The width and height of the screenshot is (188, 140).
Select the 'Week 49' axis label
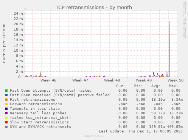(144, 80)
